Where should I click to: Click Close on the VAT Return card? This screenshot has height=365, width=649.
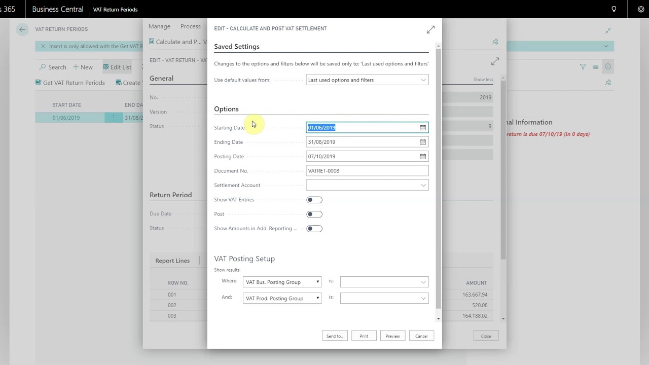(486, 336)
